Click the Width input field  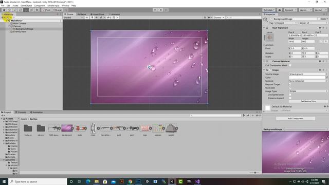click(x=295, y=42)
